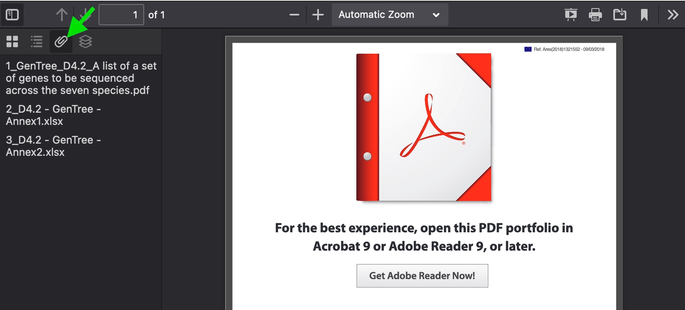
Task: Show layers view
Action: pyautogui.click(x=86, y=41)
